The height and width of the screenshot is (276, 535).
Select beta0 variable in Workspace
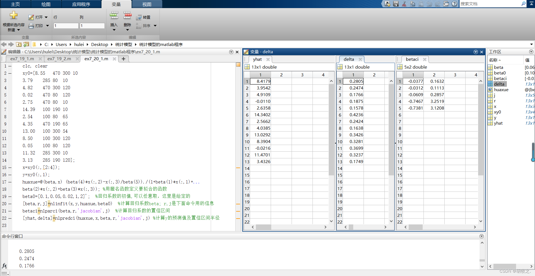500,73
